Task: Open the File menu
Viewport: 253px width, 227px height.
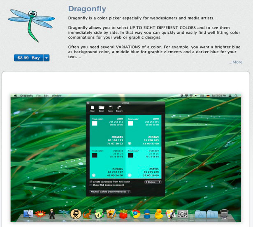Action: 38,96
